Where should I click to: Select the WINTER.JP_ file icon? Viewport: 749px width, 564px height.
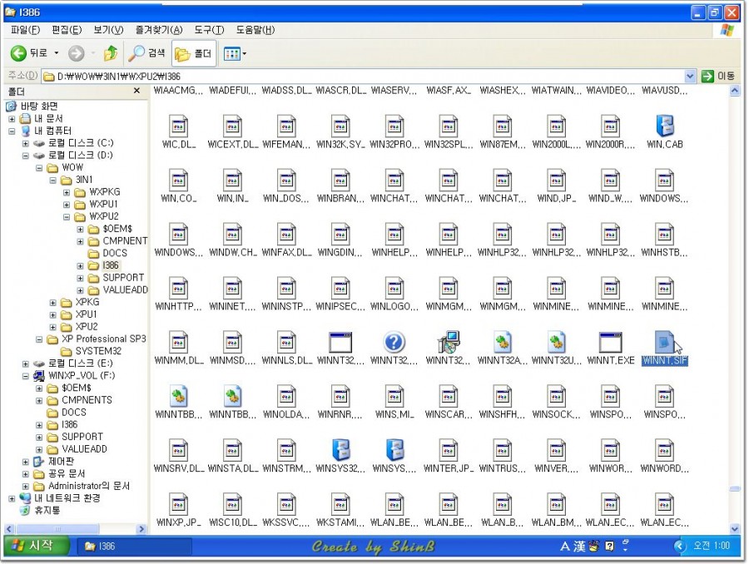449,450
